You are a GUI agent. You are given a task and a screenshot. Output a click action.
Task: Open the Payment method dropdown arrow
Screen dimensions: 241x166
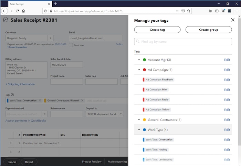(44, 114)
